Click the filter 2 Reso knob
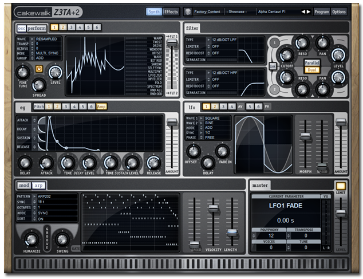This screenshot has width=363, height=279. [x=302, y=89]
